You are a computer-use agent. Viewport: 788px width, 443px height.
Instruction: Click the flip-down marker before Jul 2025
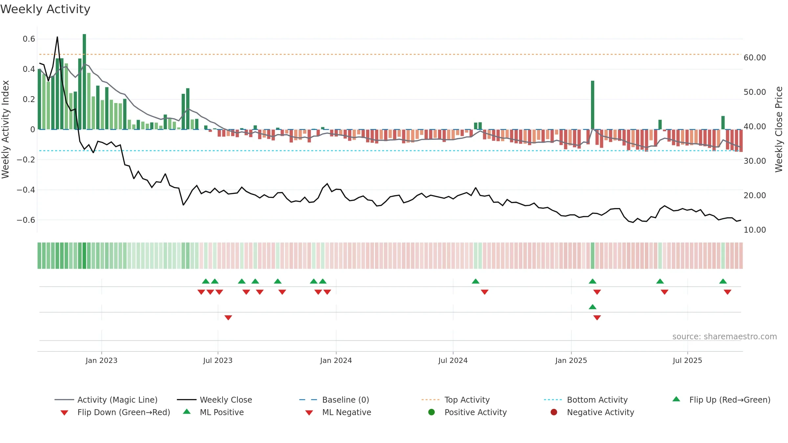click(x=665, y=292)
